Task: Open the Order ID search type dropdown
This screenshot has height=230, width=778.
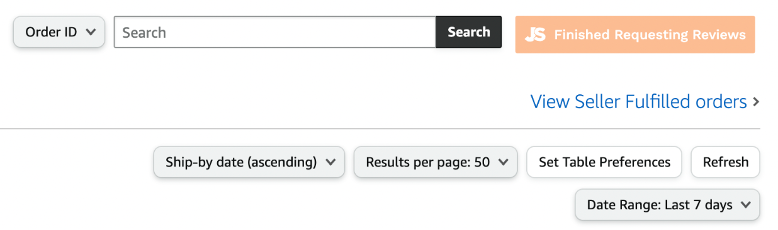Action: 59,32
